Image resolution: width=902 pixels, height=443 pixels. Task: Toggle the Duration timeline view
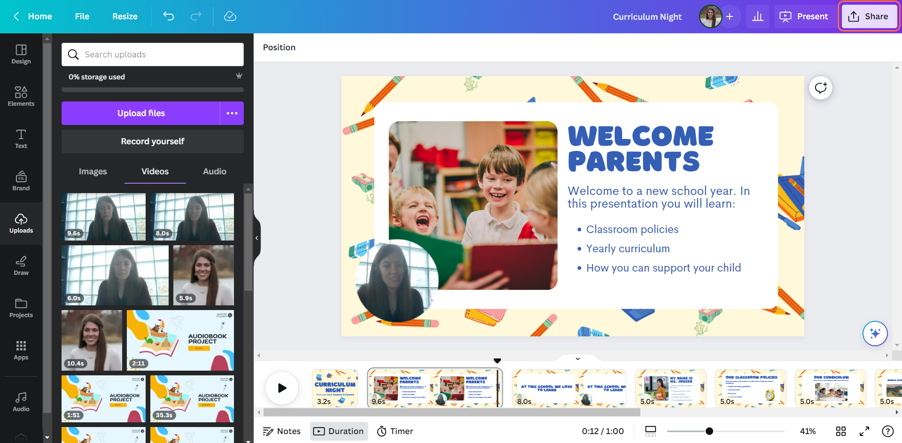(339, 431)
